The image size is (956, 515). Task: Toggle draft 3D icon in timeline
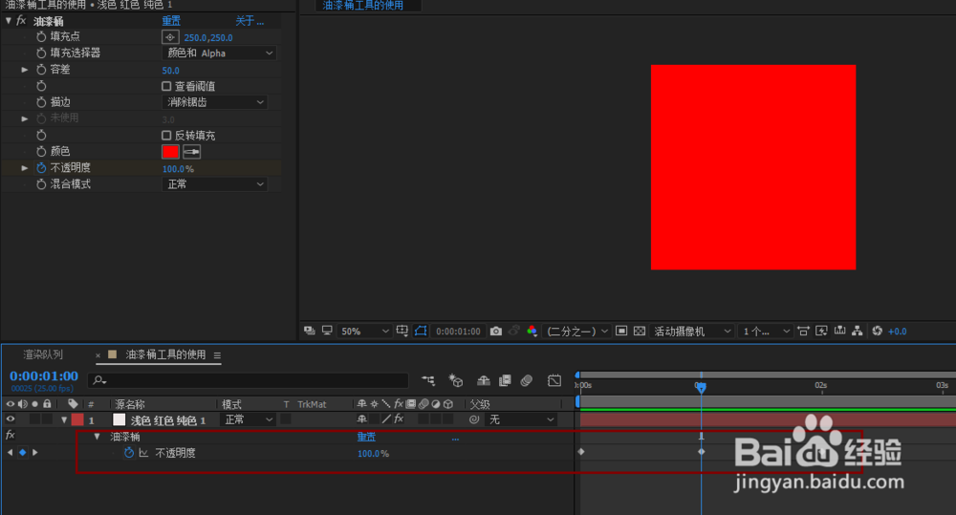455,380
